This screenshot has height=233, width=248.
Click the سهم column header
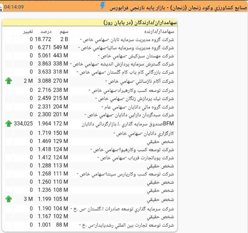point(64,31)
